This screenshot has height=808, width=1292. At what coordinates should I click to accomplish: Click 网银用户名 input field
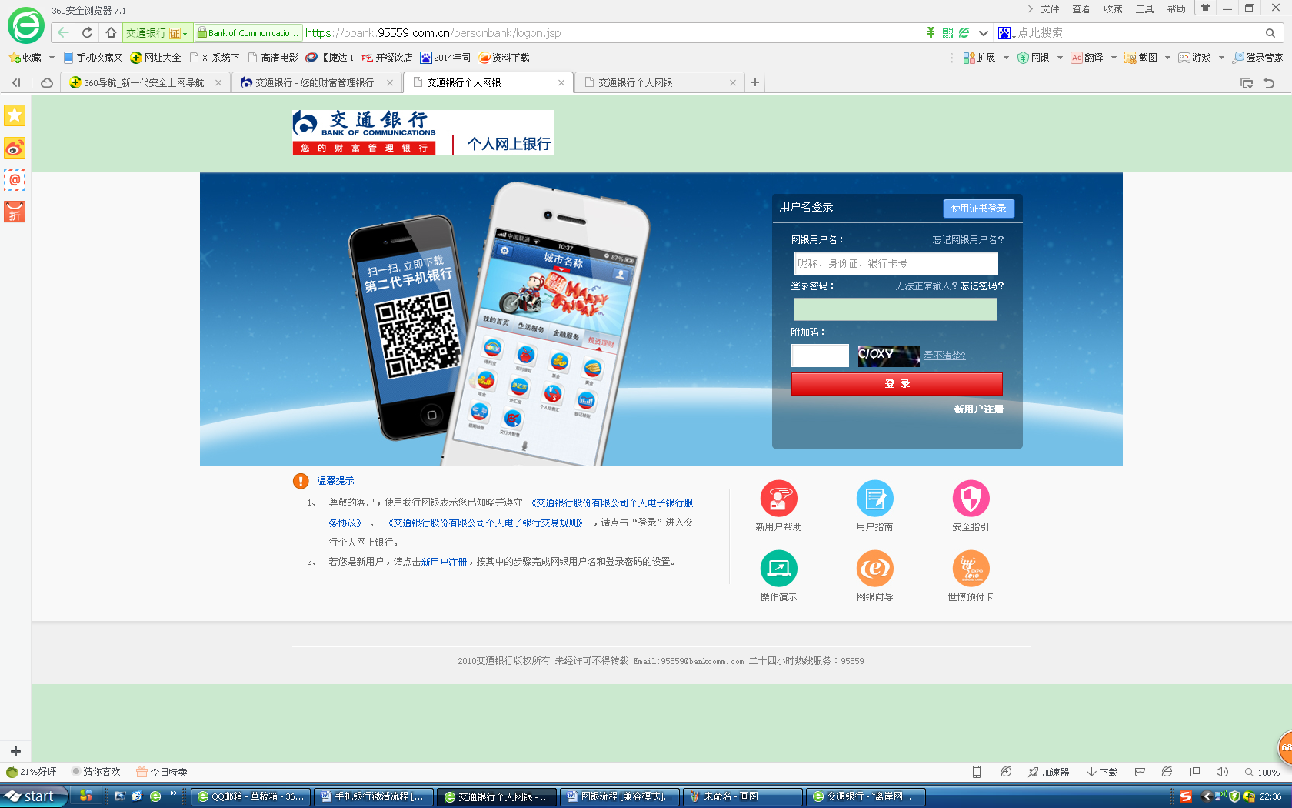tap(896, 263)
